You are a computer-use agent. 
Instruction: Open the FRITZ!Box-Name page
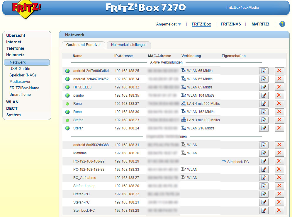(x=24, y=88)
